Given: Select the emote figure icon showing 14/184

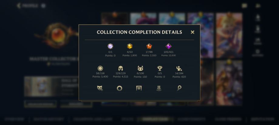Looking at the screenshot, I should [179, 68].
